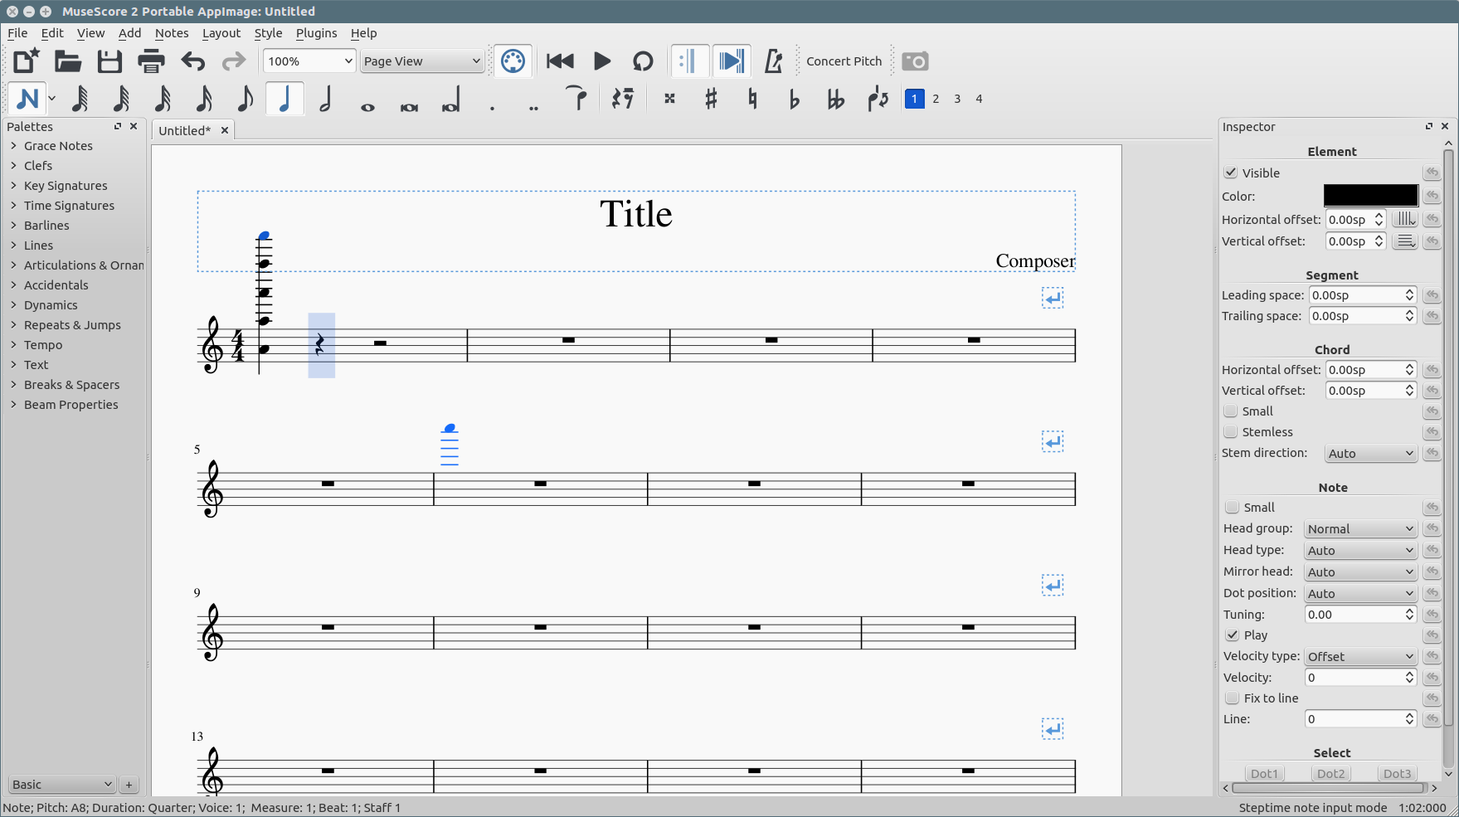Click the sharp accidental icon
Screen dimensions: 1459x817
click(x=711, y=99)
